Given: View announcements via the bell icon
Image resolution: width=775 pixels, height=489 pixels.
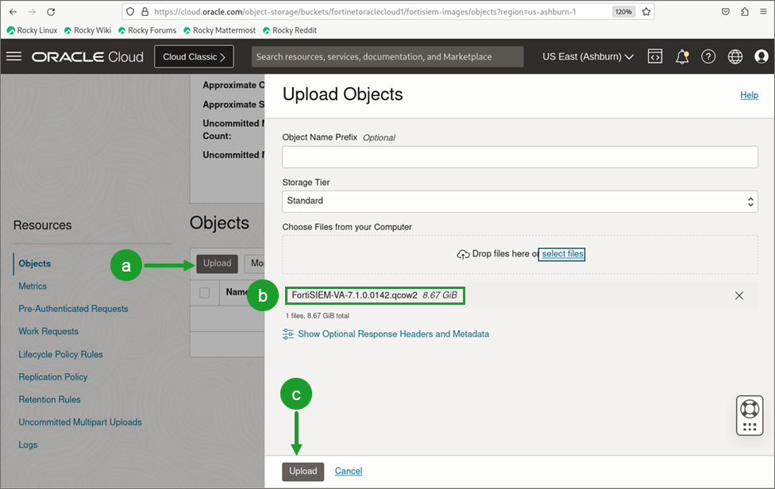Looking at the screenshot, I should point(681,56).
